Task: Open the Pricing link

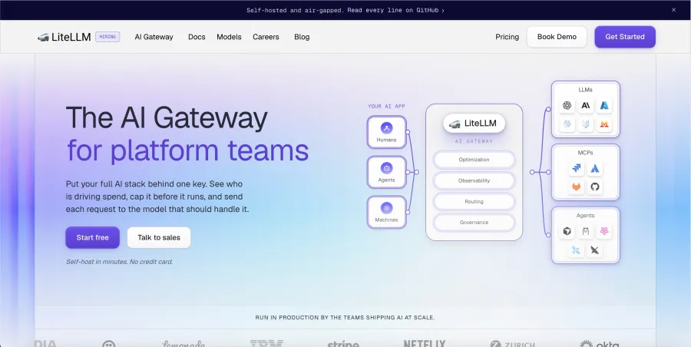Action: point(507,37)
